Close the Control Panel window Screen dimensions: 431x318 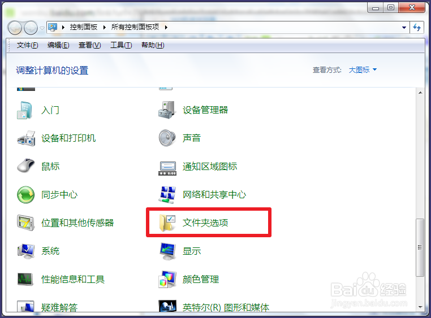412,8
